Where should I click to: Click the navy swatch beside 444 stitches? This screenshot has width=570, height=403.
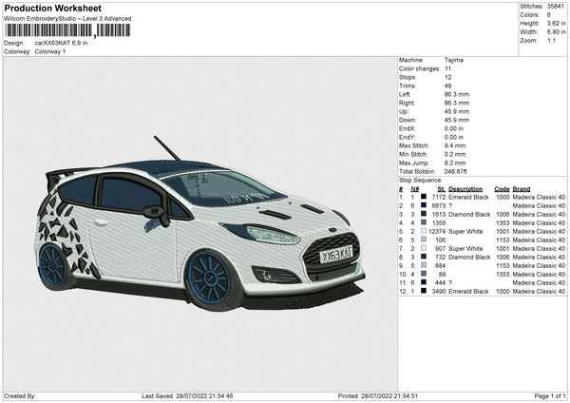click(424, 282)
